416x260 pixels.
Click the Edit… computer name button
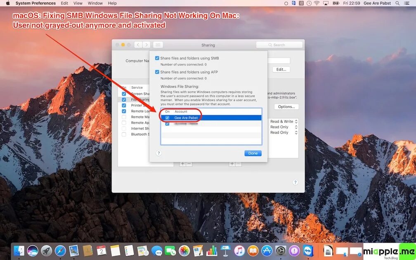(x=281, y=69)
